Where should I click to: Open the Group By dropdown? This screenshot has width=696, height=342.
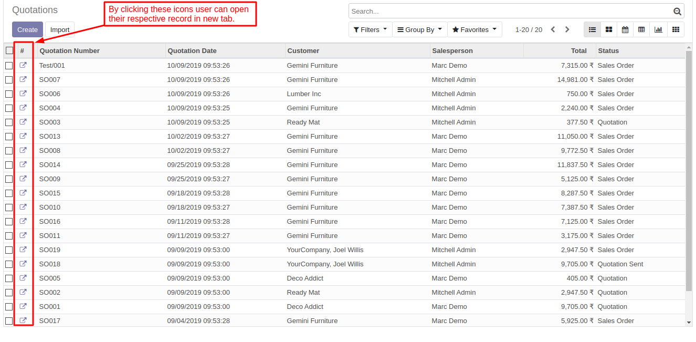click(x=419, y=30)
